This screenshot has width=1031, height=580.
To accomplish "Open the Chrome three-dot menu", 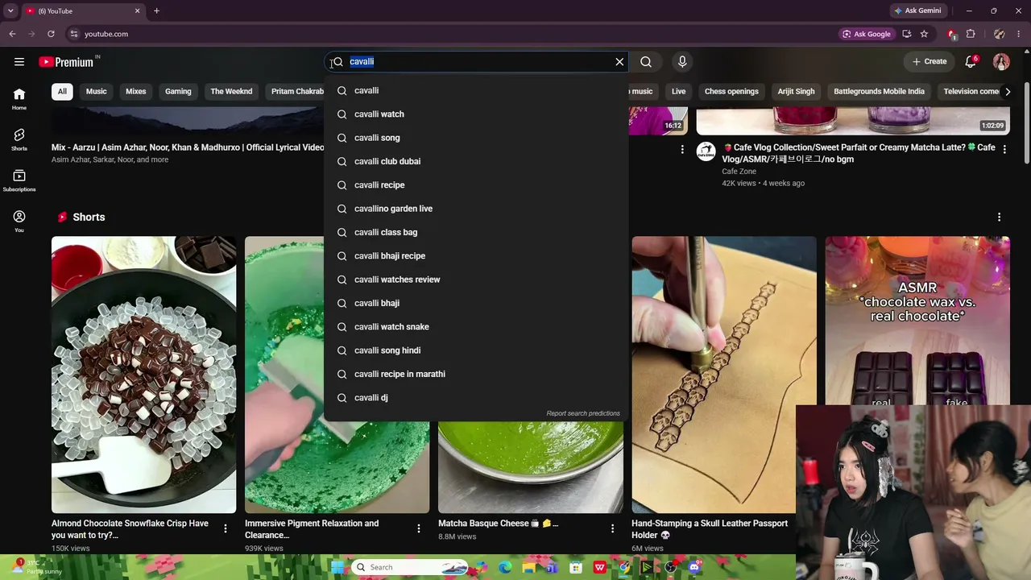I will tap(1020, 34).
